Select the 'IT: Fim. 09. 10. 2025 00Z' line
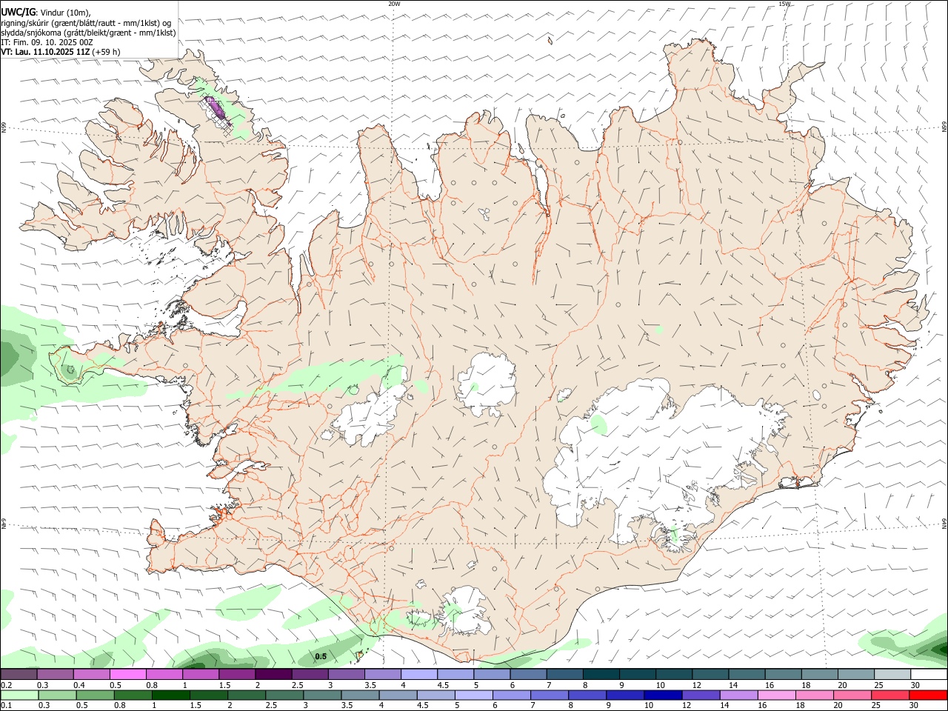This screenshot has height=711, width=948. (x=47, y=42)
